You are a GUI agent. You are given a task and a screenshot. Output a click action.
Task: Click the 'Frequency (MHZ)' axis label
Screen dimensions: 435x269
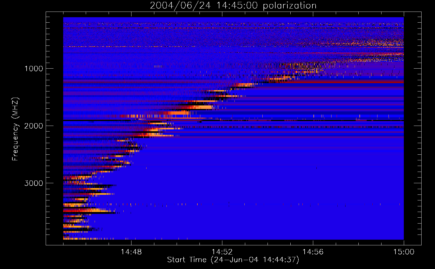(15, 129)
